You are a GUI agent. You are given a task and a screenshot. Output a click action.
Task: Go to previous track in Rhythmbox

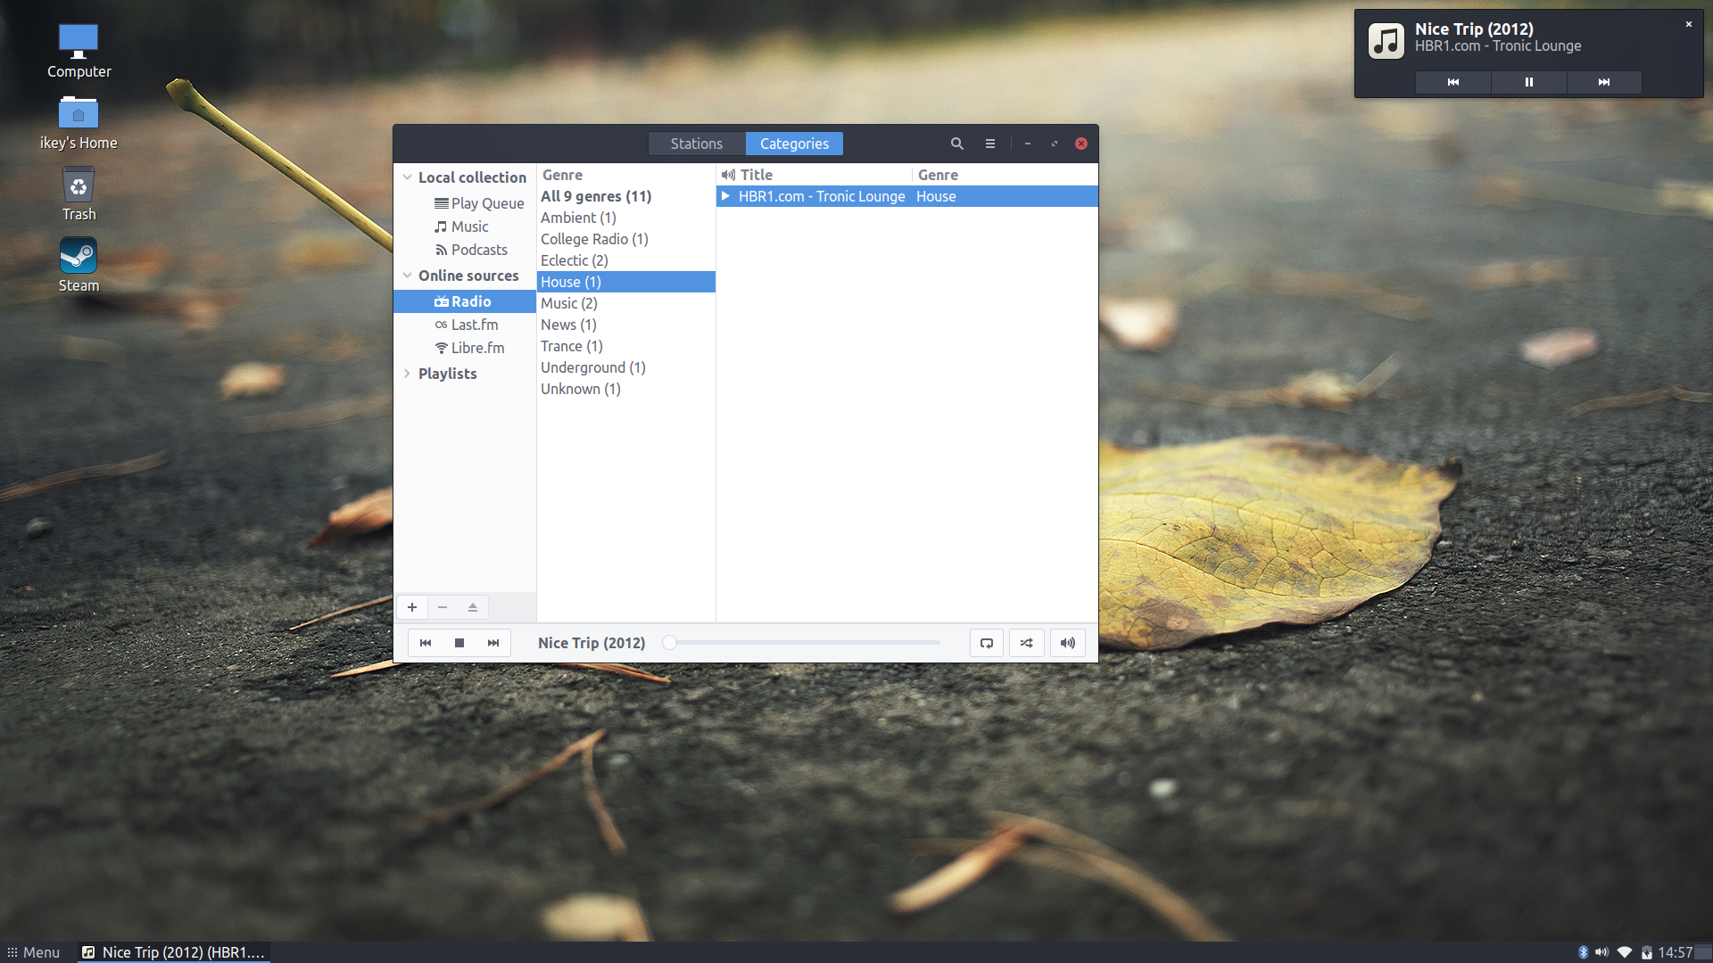(x=426, y=643)
